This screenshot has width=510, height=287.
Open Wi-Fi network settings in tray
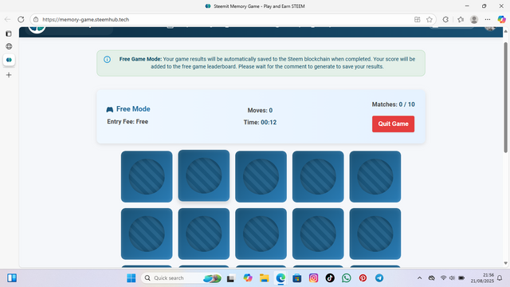pyautogui.click(x=443, y=278)
